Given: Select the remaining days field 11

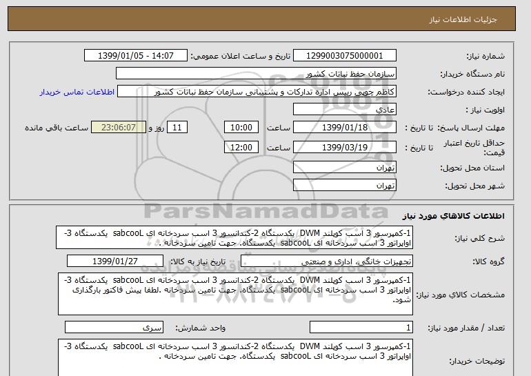Looking at the screenshot, I should [x=177, y=128].
